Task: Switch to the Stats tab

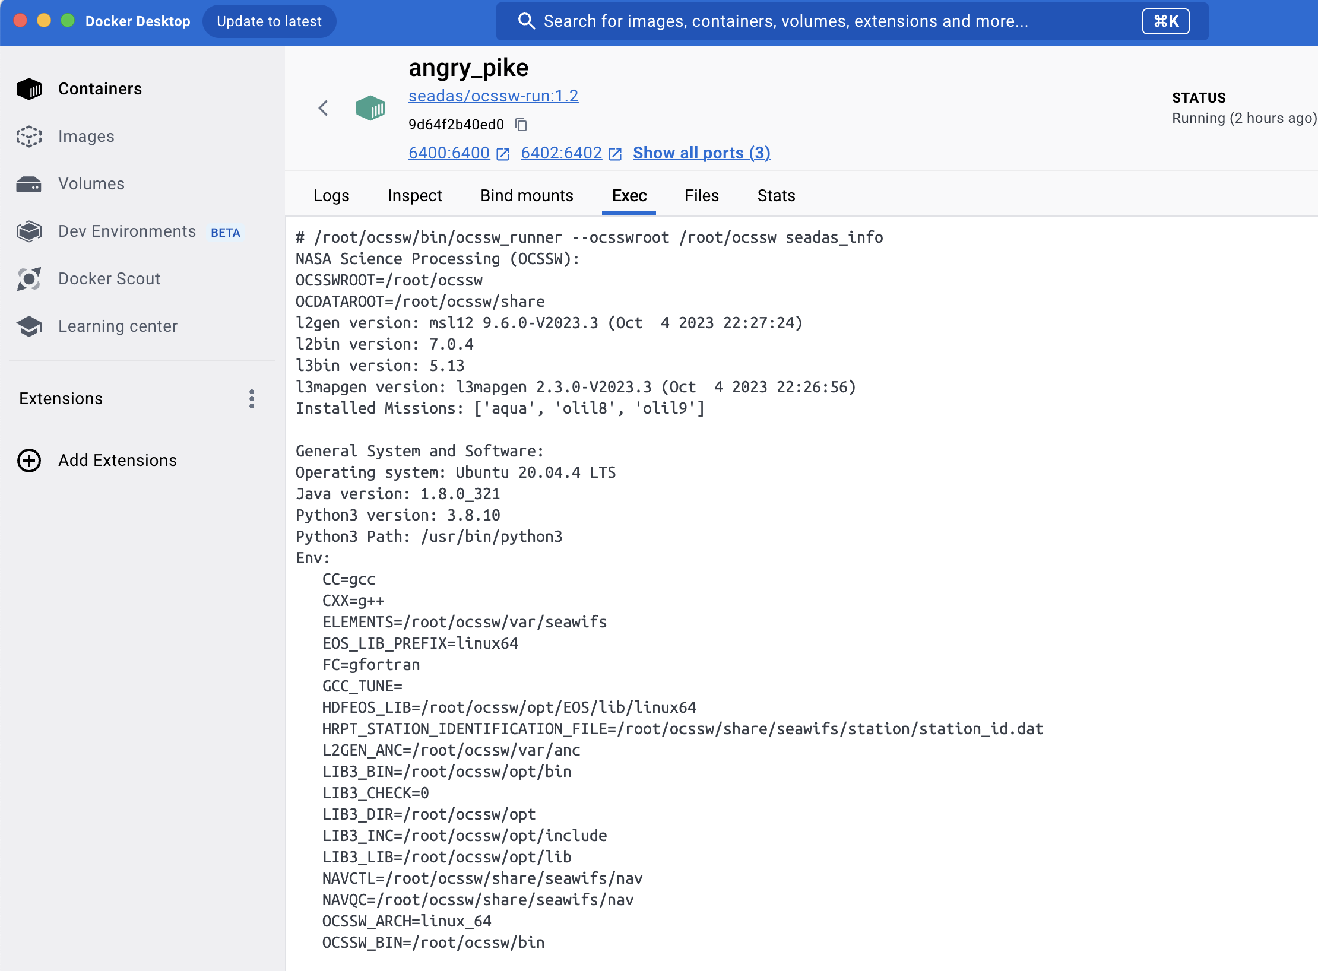Action: (x=775, y=195)
